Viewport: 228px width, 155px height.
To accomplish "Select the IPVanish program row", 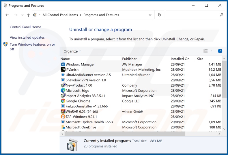I will tap(141, 70).
